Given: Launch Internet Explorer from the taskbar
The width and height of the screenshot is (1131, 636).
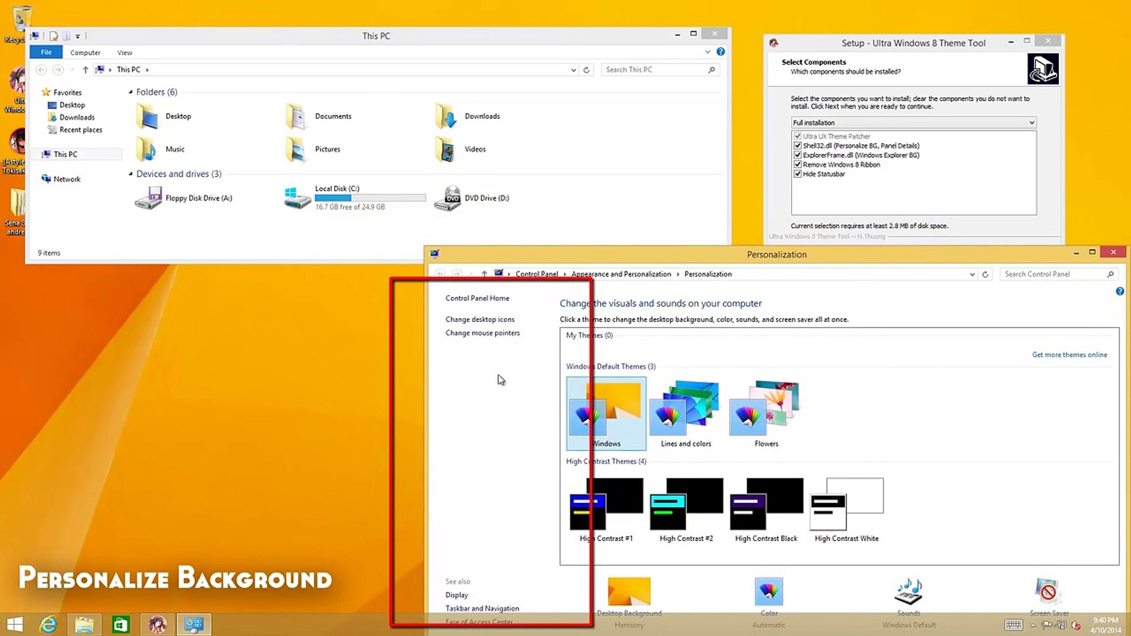Looking at the screenshot, I should pyautogui.click(x=48, y=624).
